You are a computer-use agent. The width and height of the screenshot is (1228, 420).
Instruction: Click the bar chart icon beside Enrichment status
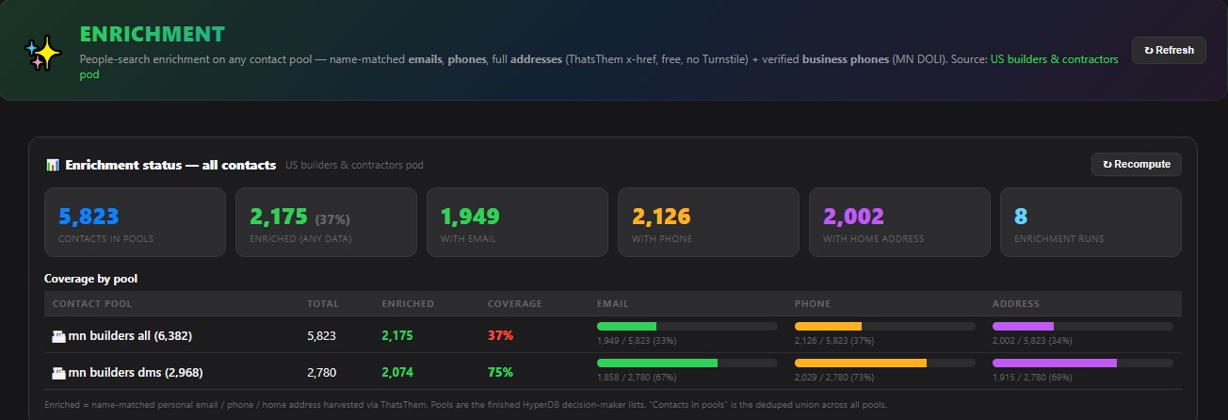tap(53, 165)
